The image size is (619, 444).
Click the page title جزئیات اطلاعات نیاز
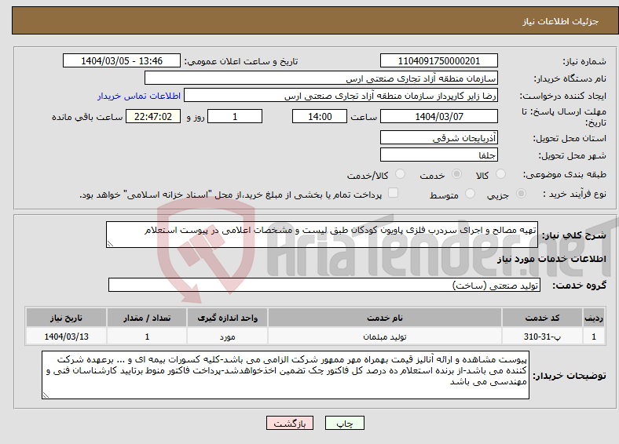click(x=561, y=21)
